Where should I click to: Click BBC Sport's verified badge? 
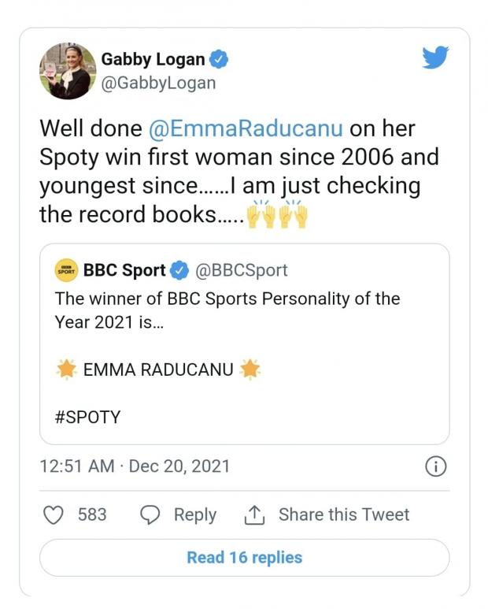pos(179,271)
